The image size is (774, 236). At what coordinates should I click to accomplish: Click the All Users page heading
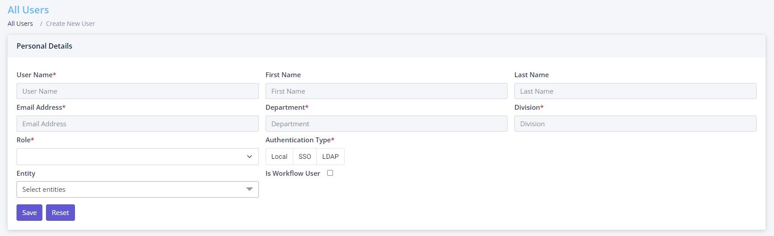point(28,10)
